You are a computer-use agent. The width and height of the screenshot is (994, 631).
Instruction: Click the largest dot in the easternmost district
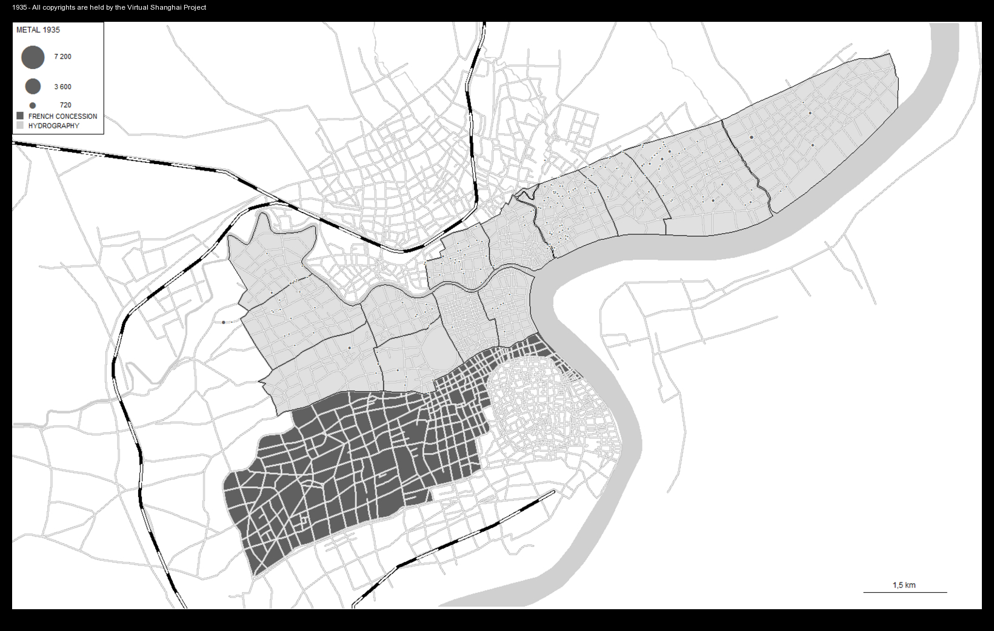[x=752, y=137]
